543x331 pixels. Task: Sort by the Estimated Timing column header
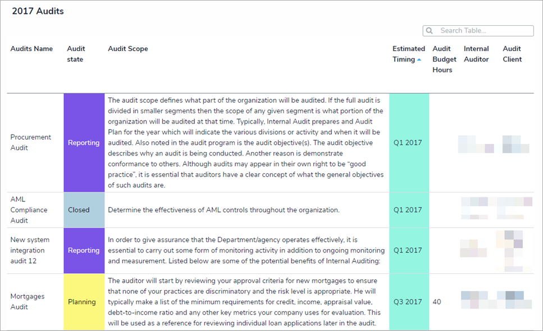[409, 54]
